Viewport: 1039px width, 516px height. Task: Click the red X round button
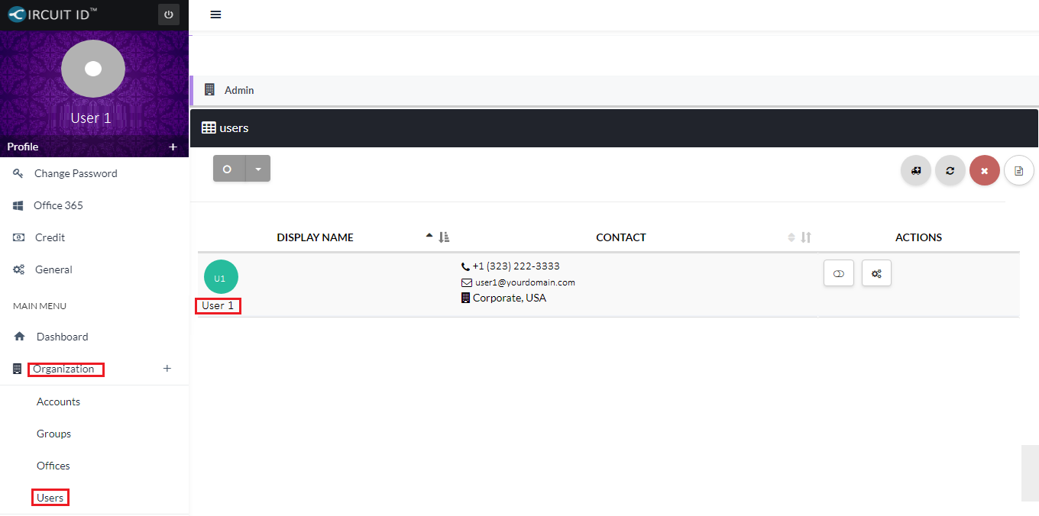click(x=984, y=170)
